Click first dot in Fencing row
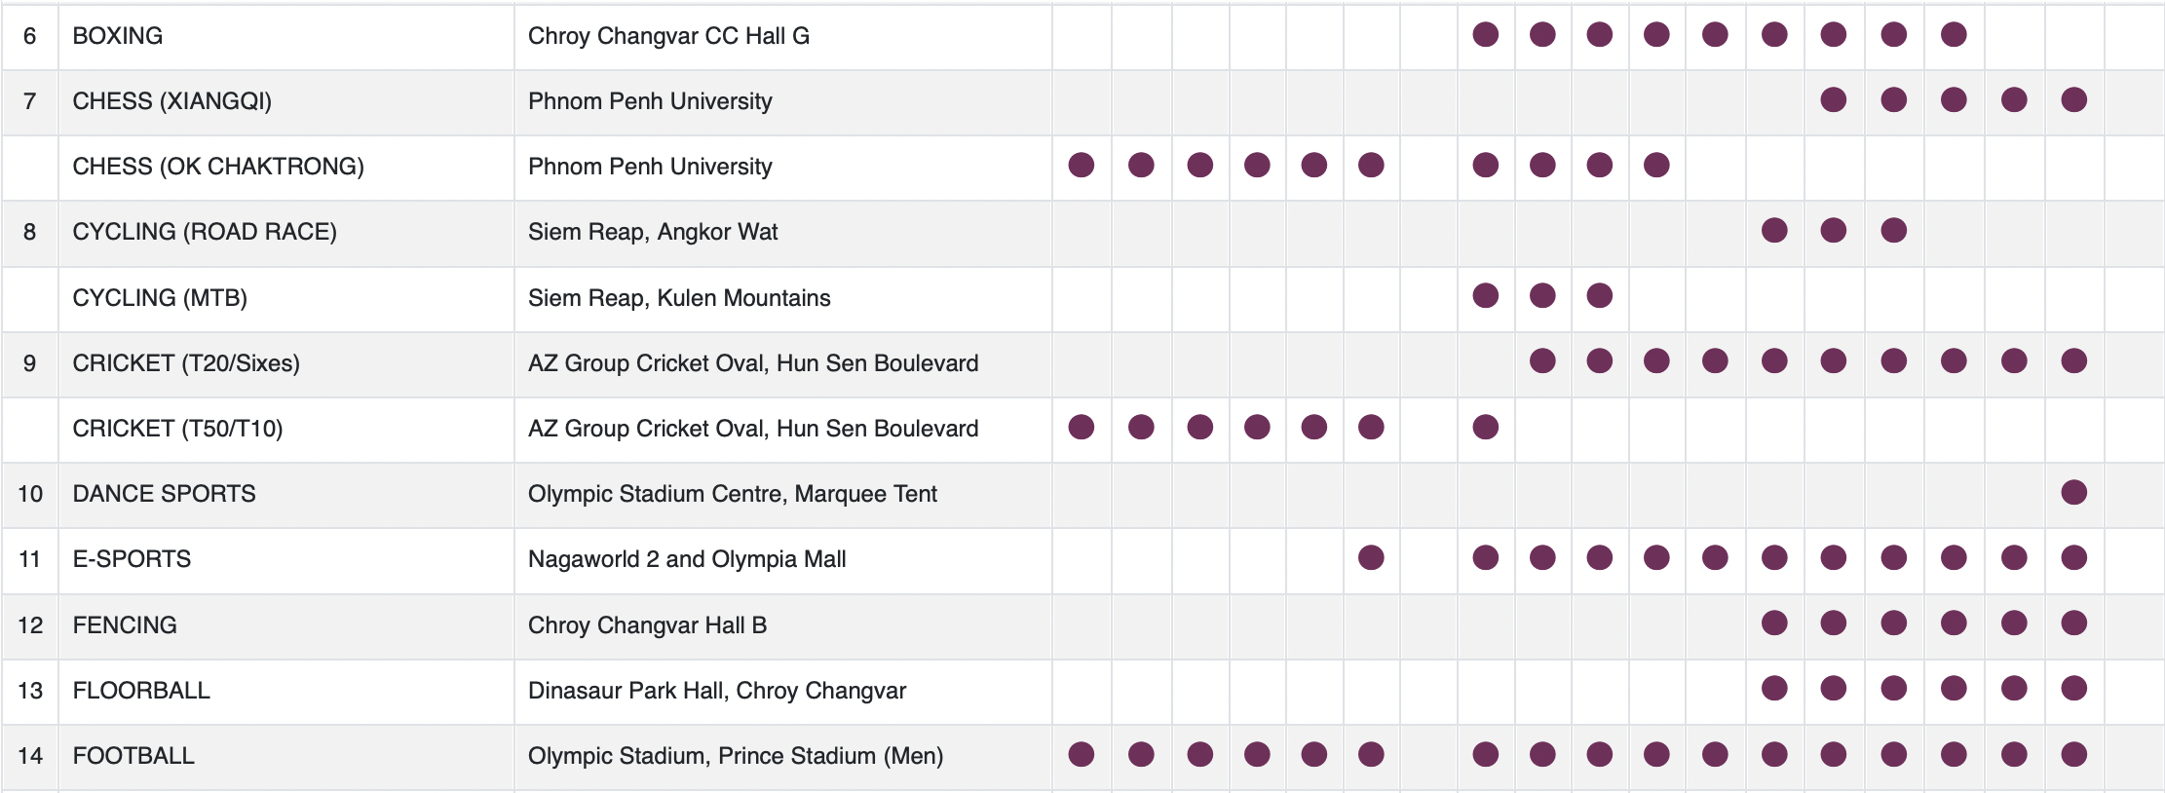The height and width of the screenshot is (793, 2165). point(1774,623)
